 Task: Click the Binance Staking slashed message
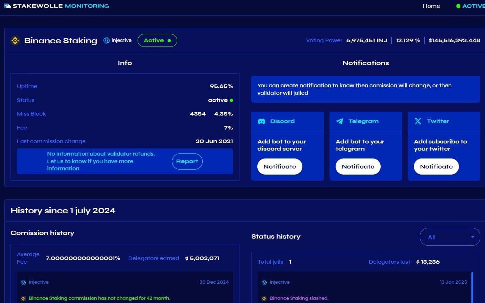[299, 298]
